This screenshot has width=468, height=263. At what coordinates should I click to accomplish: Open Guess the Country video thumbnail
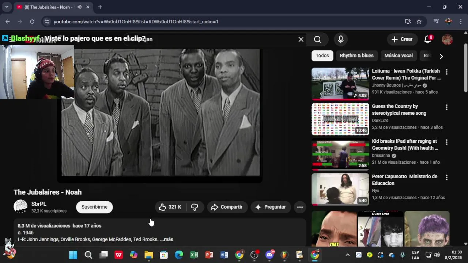[x=340, y=119]
